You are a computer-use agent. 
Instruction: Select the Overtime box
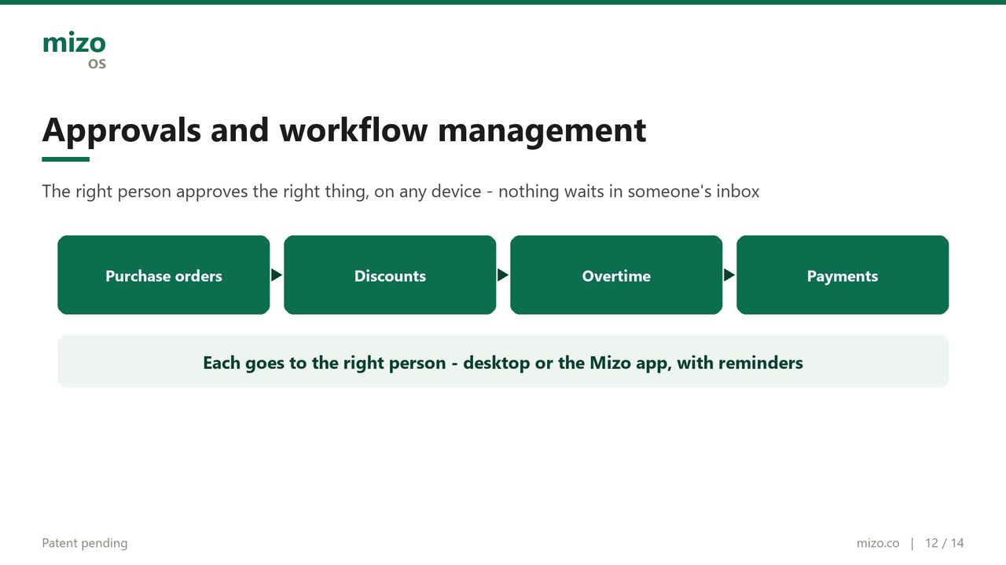pyautogui.click(x=616, y=275)
